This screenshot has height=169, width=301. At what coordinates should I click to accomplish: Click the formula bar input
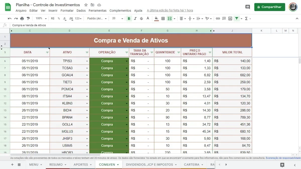[x=156, y=25]
